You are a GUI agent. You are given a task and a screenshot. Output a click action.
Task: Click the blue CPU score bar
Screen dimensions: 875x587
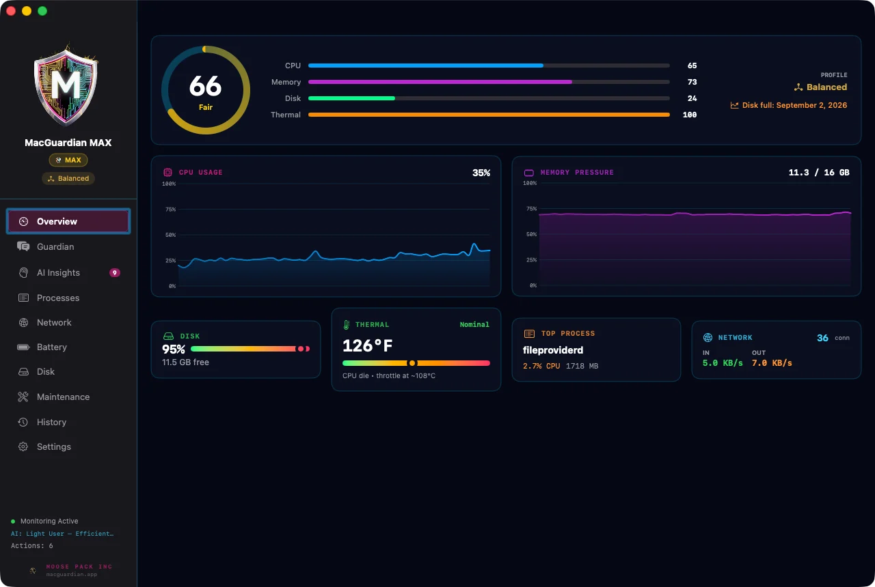[489, 66]
